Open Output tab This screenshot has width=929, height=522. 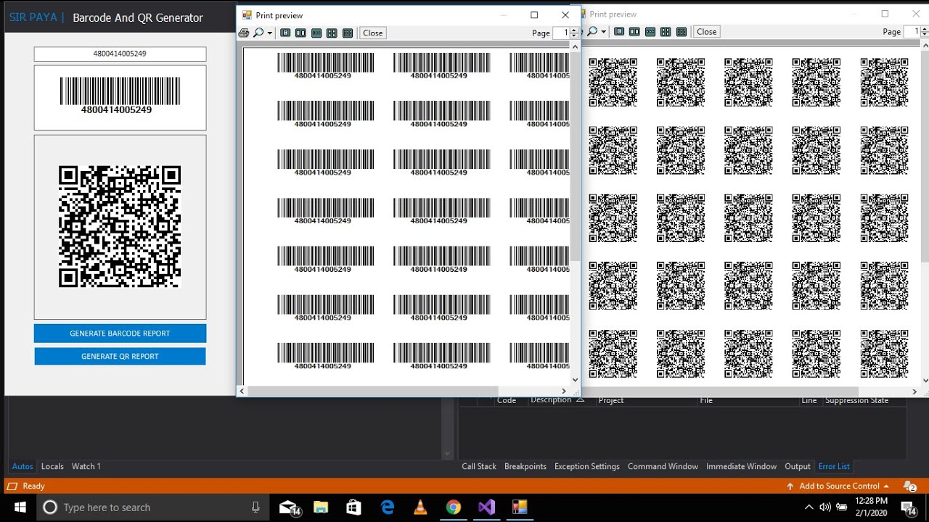pyautogui.click(x=797, y=466)
